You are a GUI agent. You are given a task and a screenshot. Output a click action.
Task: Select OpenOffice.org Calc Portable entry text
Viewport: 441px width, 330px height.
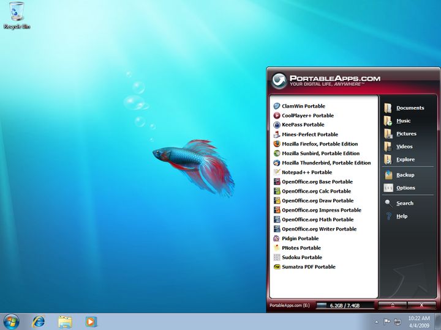point(317,191)
